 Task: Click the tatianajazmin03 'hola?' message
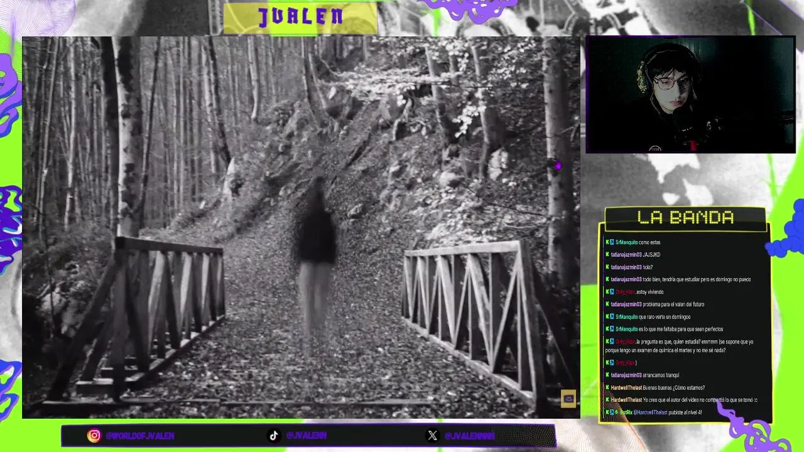click(629, 267)
